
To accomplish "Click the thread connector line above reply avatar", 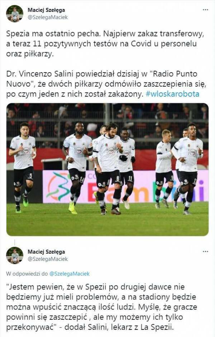I will pos(15,242).
